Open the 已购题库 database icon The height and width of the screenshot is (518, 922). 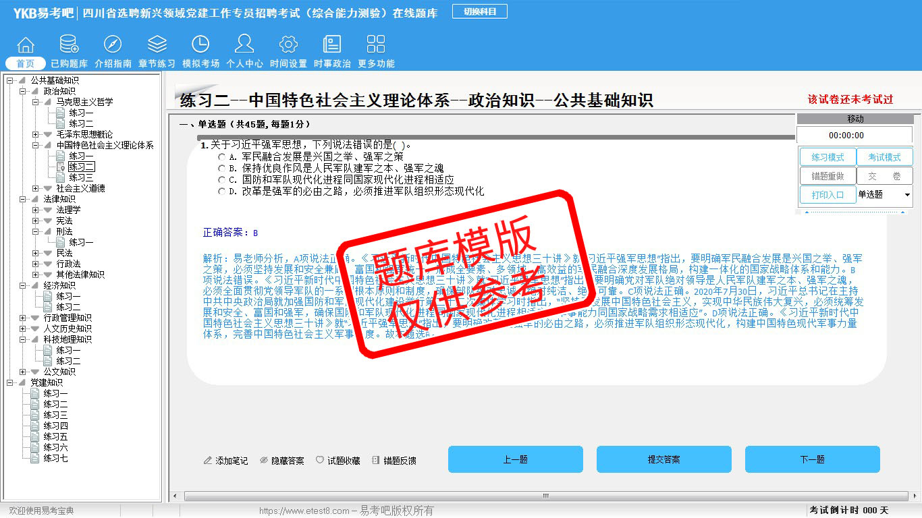click(x=69, y=45)
